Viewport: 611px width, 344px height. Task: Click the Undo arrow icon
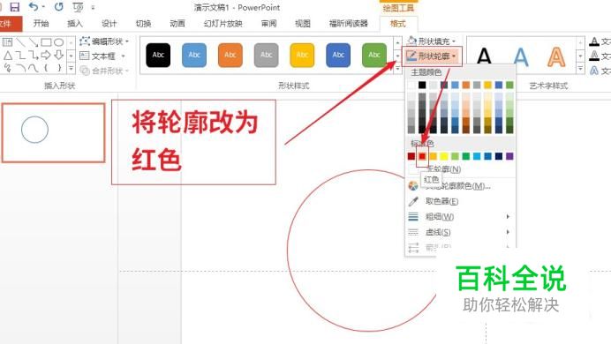(34, 7)
